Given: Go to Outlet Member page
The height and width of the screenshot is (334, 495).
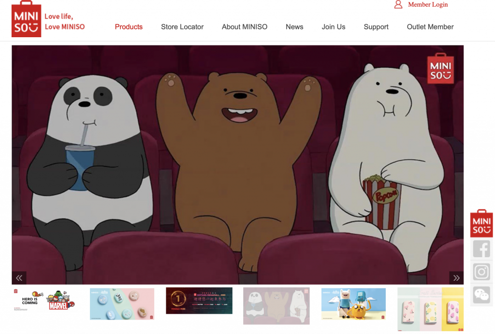Looking at the screenshot, I should tap(430, 27).
